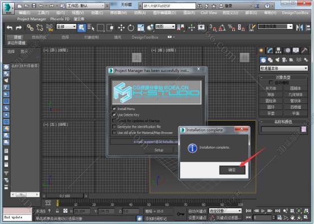Create a 长方体 box primitive
This screenshot has height=224, width=314.
coord(271,88)
